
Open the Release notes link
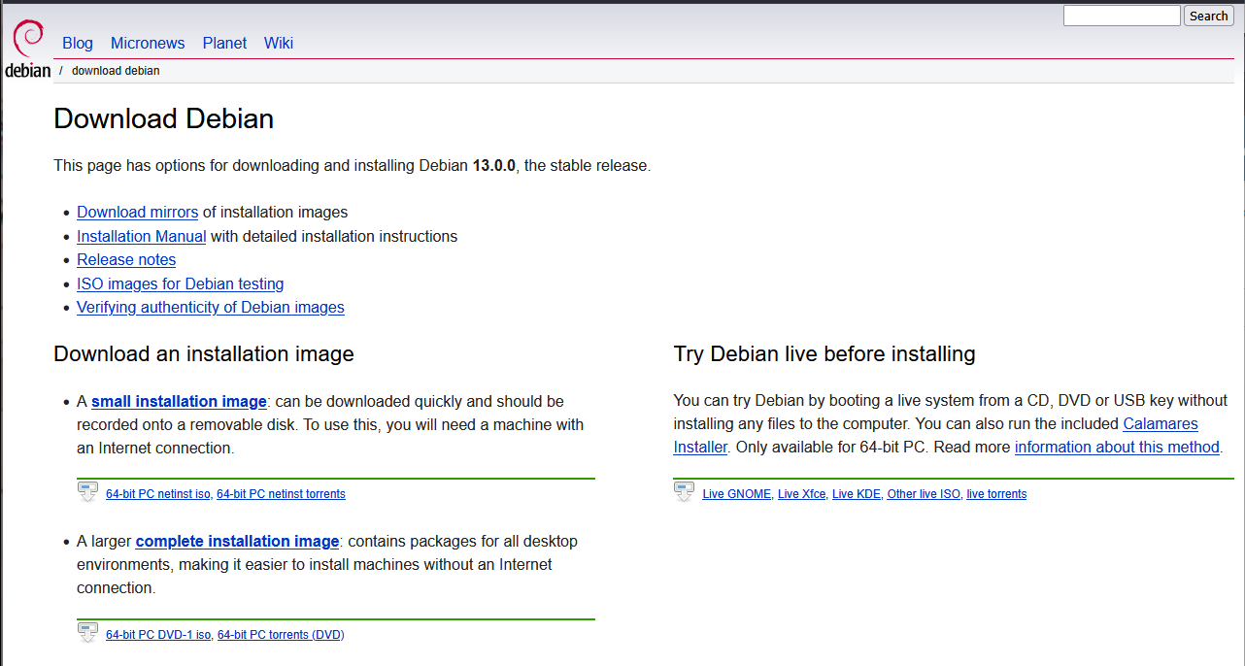[x=126, y=259]
